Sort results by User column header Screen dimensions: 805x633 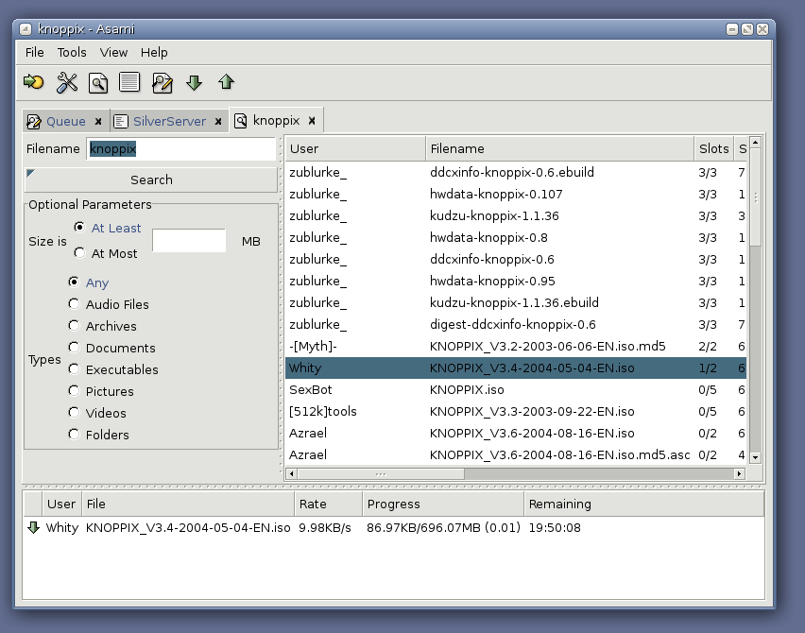(355, 149)
